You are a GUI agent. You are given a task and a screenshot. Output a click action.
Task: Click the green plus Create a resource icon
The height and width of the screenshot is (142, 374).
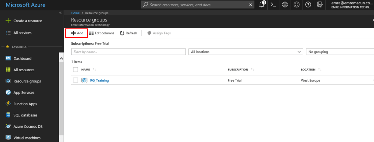[8, 21]
